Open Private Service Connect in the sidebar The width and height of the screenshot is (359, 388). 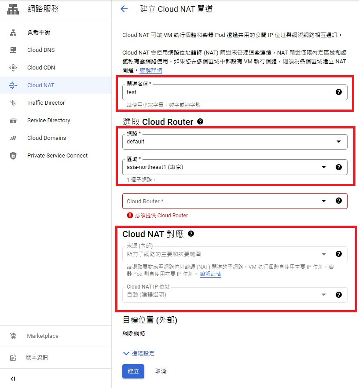click(x=56, y=156)
